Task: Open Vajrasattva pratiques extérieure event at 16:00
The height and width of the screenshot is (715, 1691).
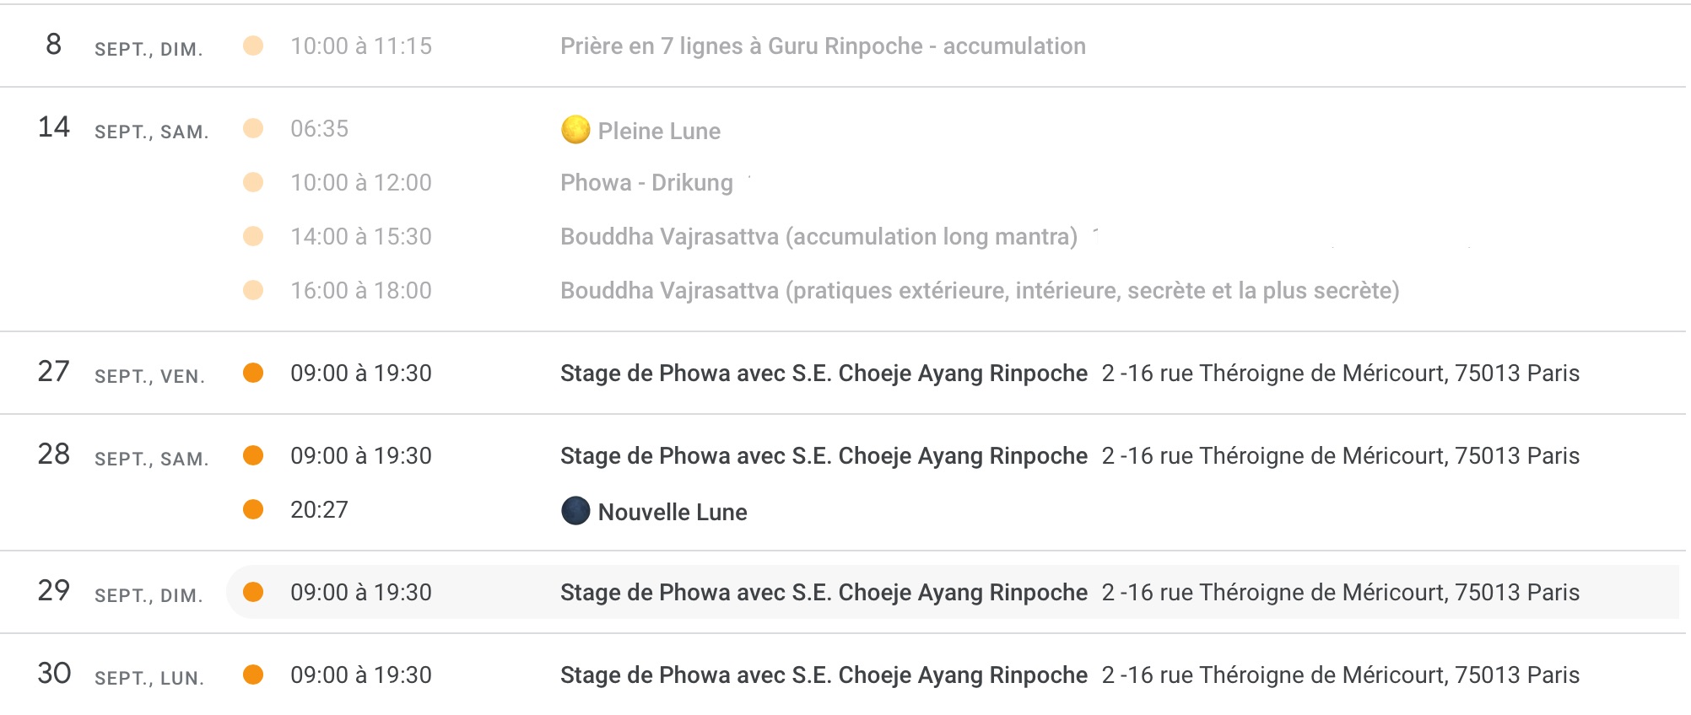Action: pos(979,291)
